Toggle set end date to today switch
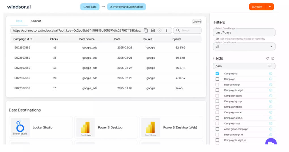The width and height of the screenshot is (289, 152). [217, 39]
